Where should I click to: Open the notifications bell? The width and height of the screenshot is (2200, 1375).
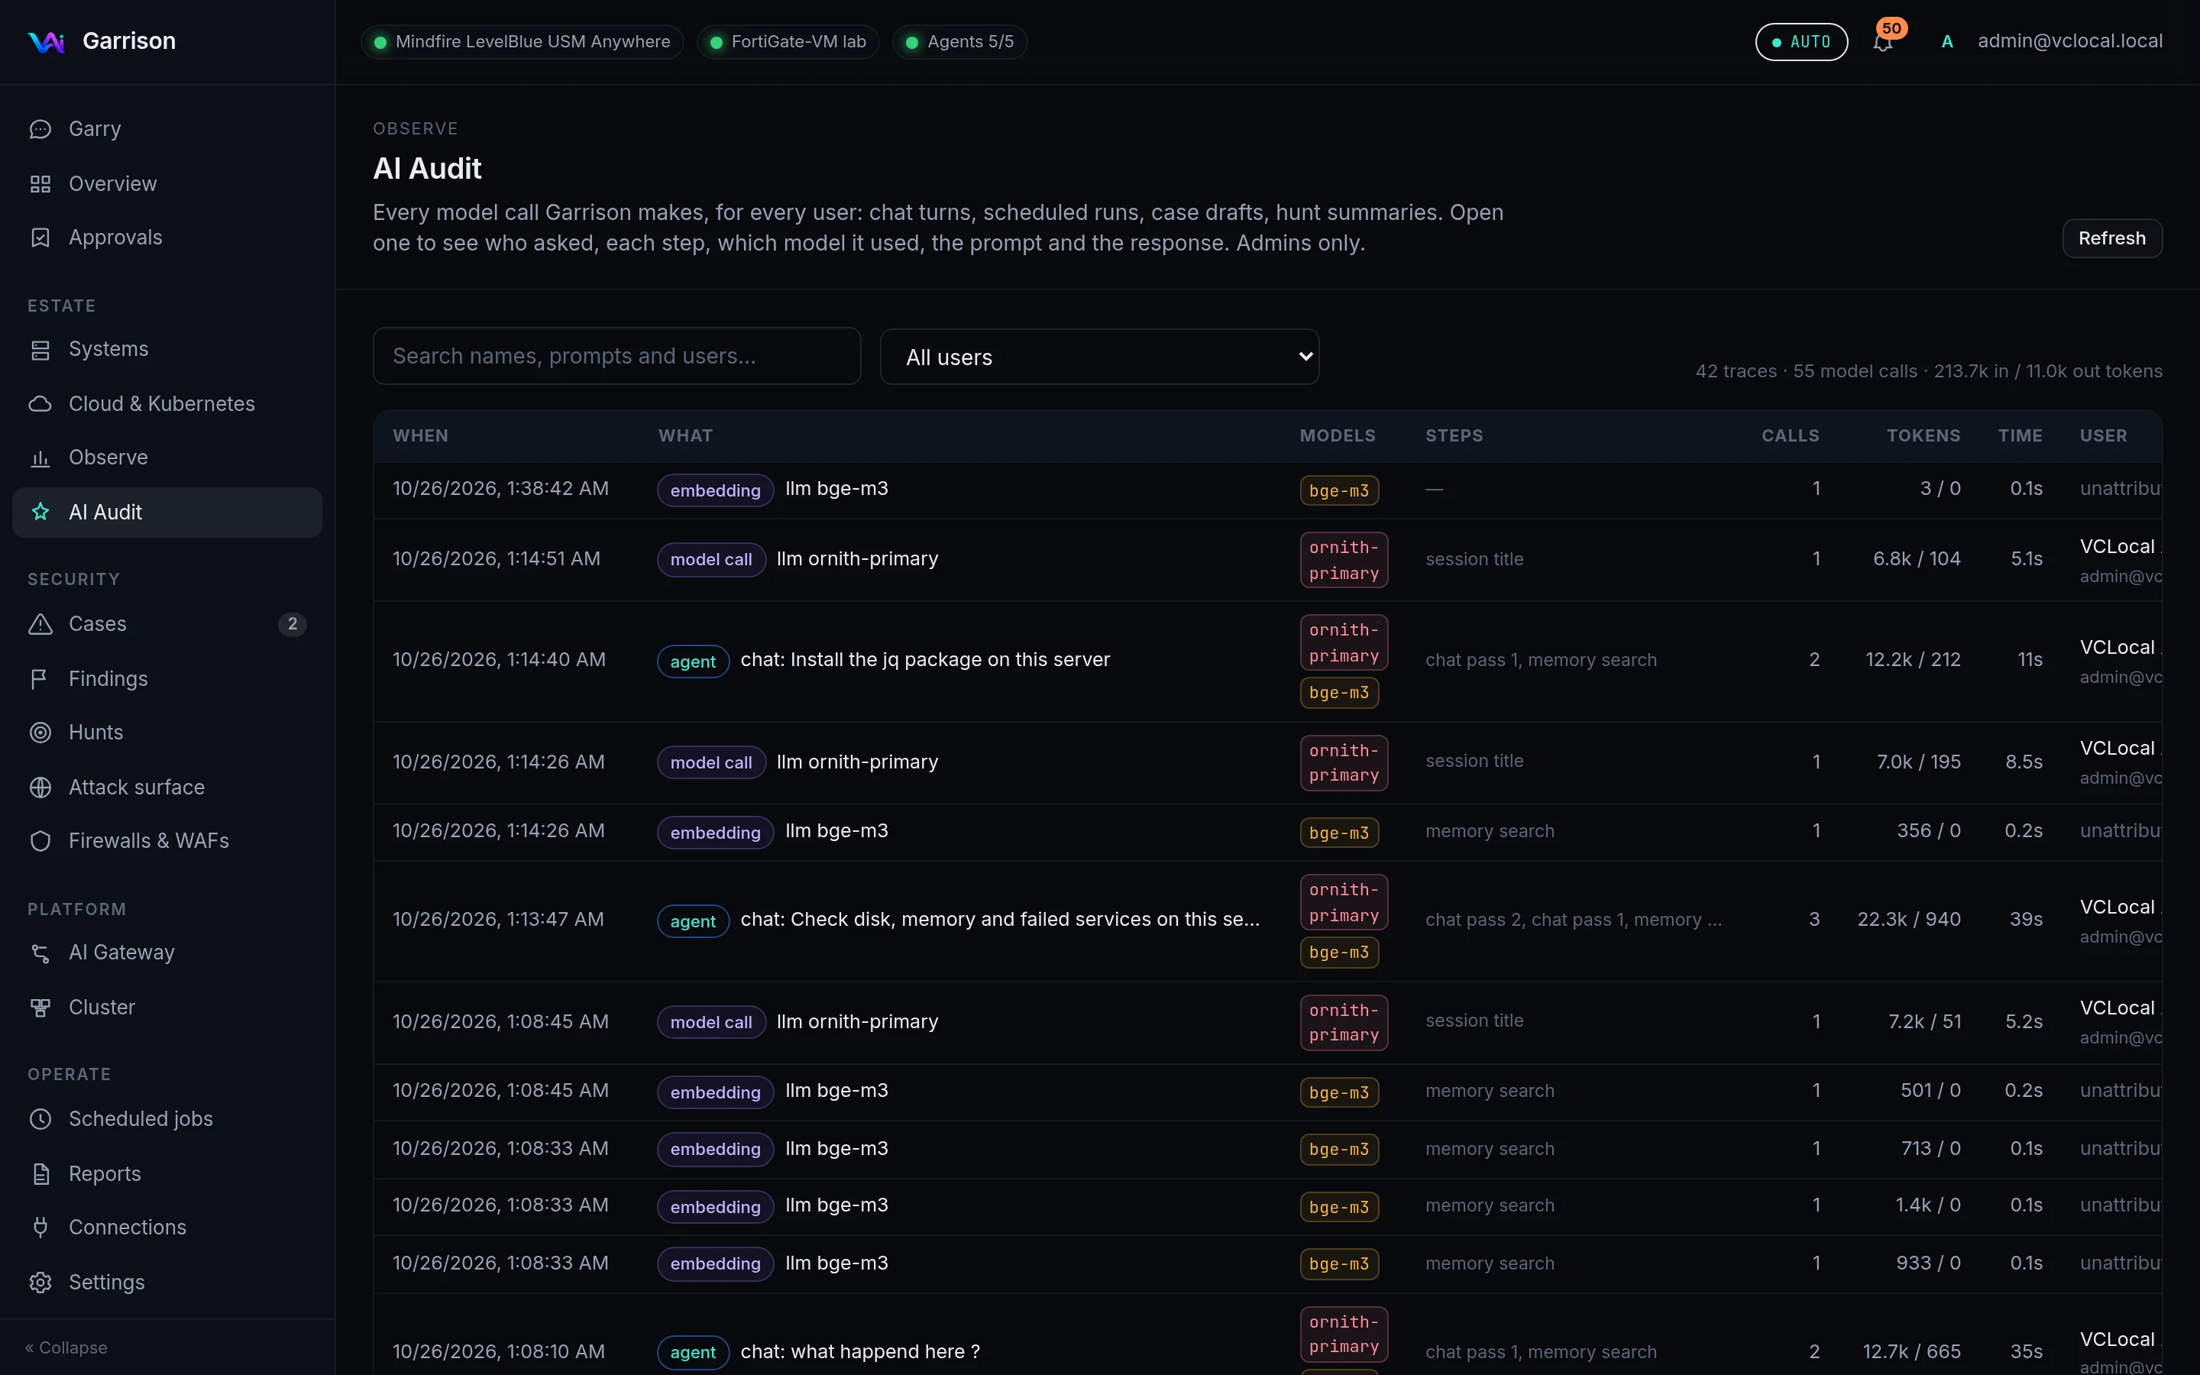point(1883,42)
